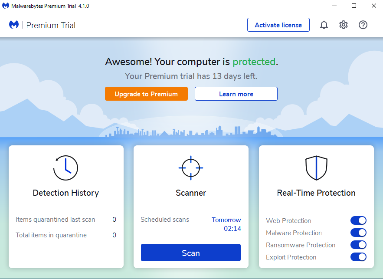Click the Scanner crosshair icon
This screenshot has width=383, height=279.
tap(191, 167)
